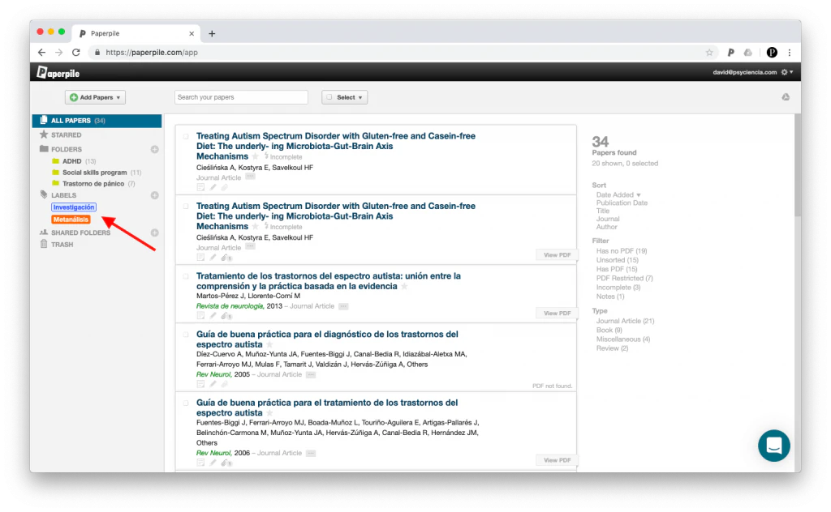
Task: Open the Add Papers dropdown
Action: 96,97
